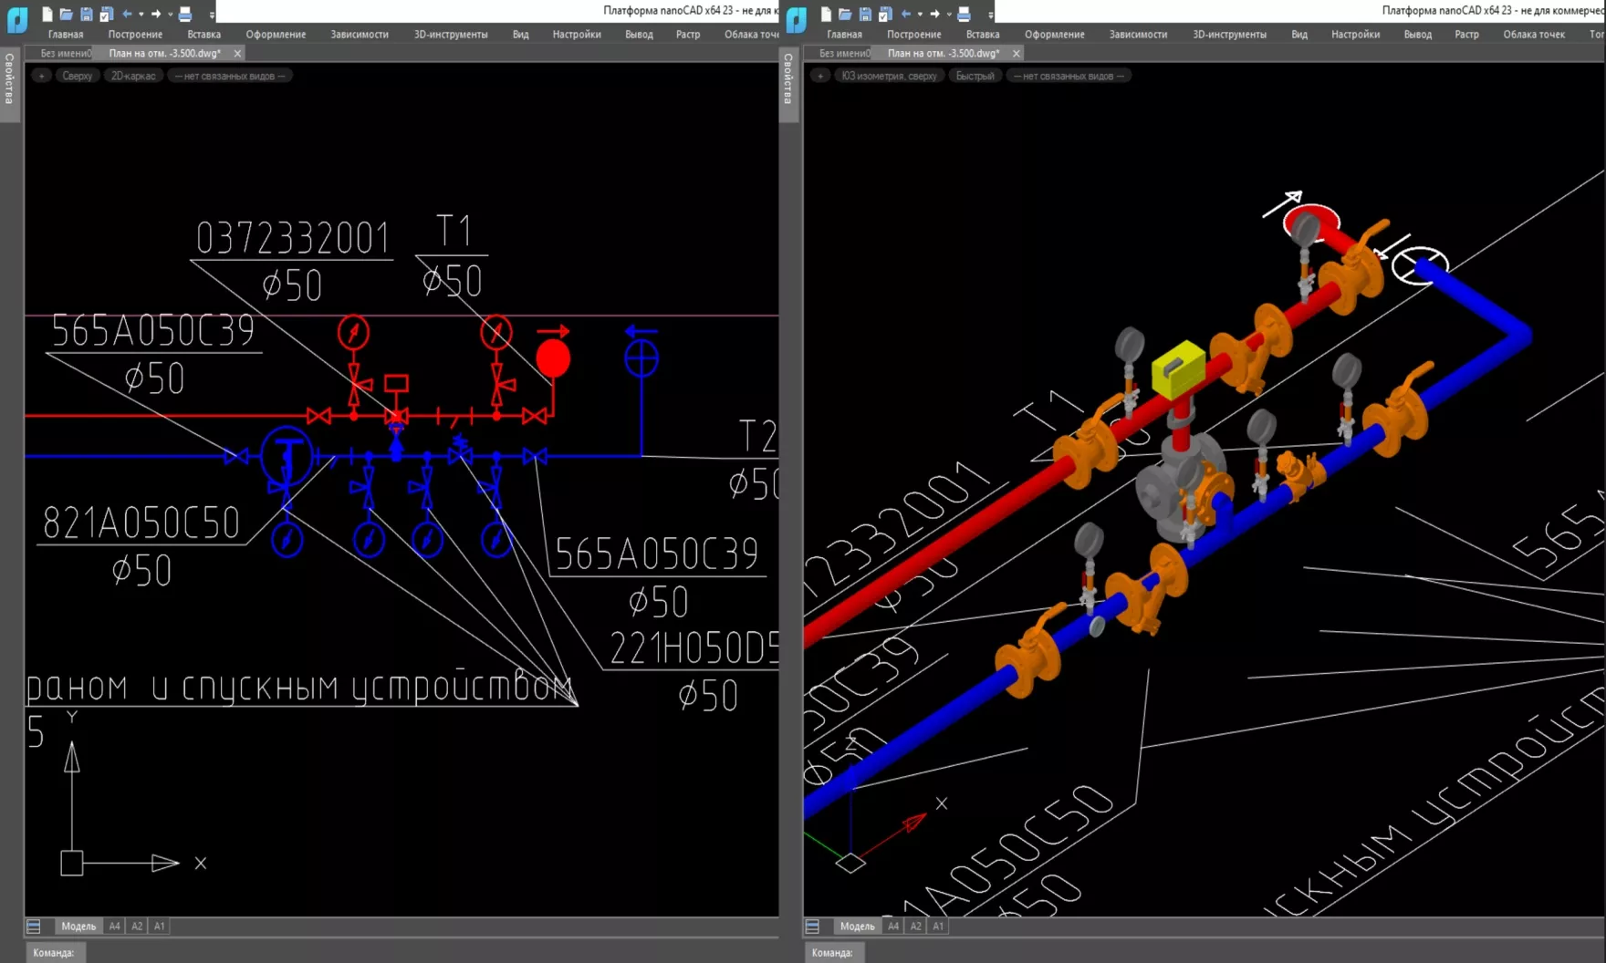Undo last action in the right window
The height and width of the screenshot is (963, 1606).
[908, 14]
